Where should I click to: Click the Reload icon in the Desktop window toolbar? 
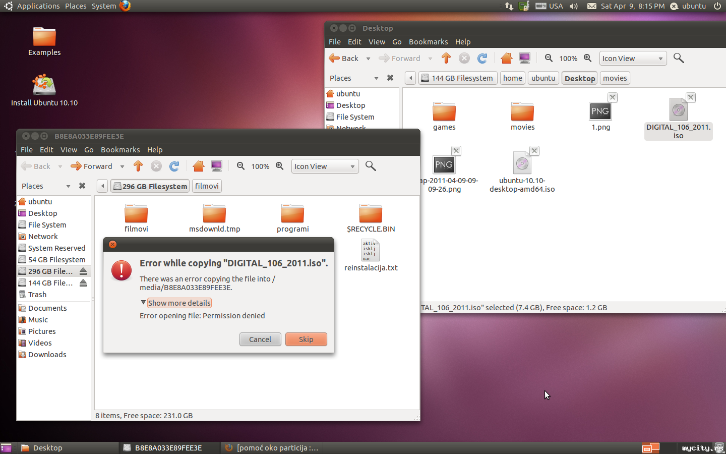click(482, 58)
